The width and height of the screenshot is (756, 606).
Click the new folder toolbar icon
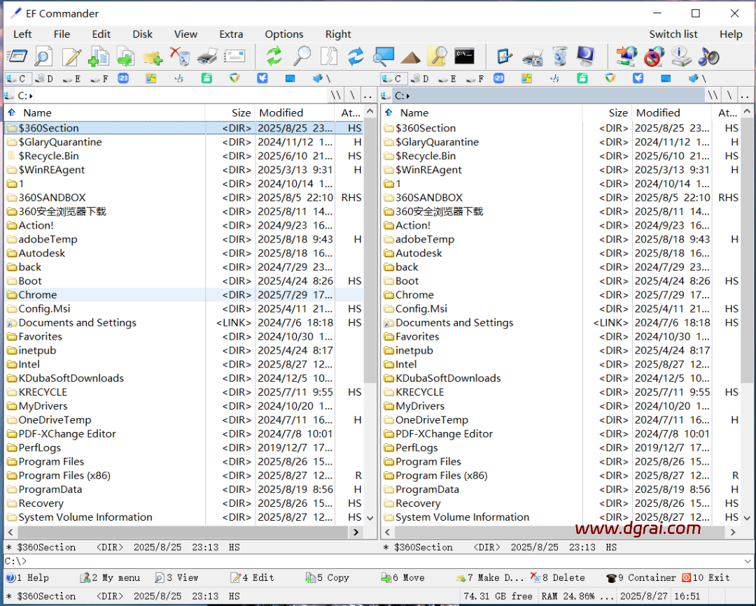[x=153, y=57]
